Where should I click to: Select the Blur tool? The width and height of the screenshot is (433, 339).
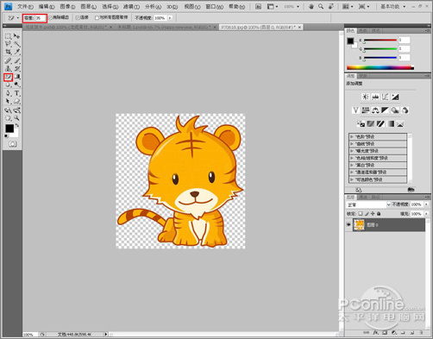coord(8,85)
